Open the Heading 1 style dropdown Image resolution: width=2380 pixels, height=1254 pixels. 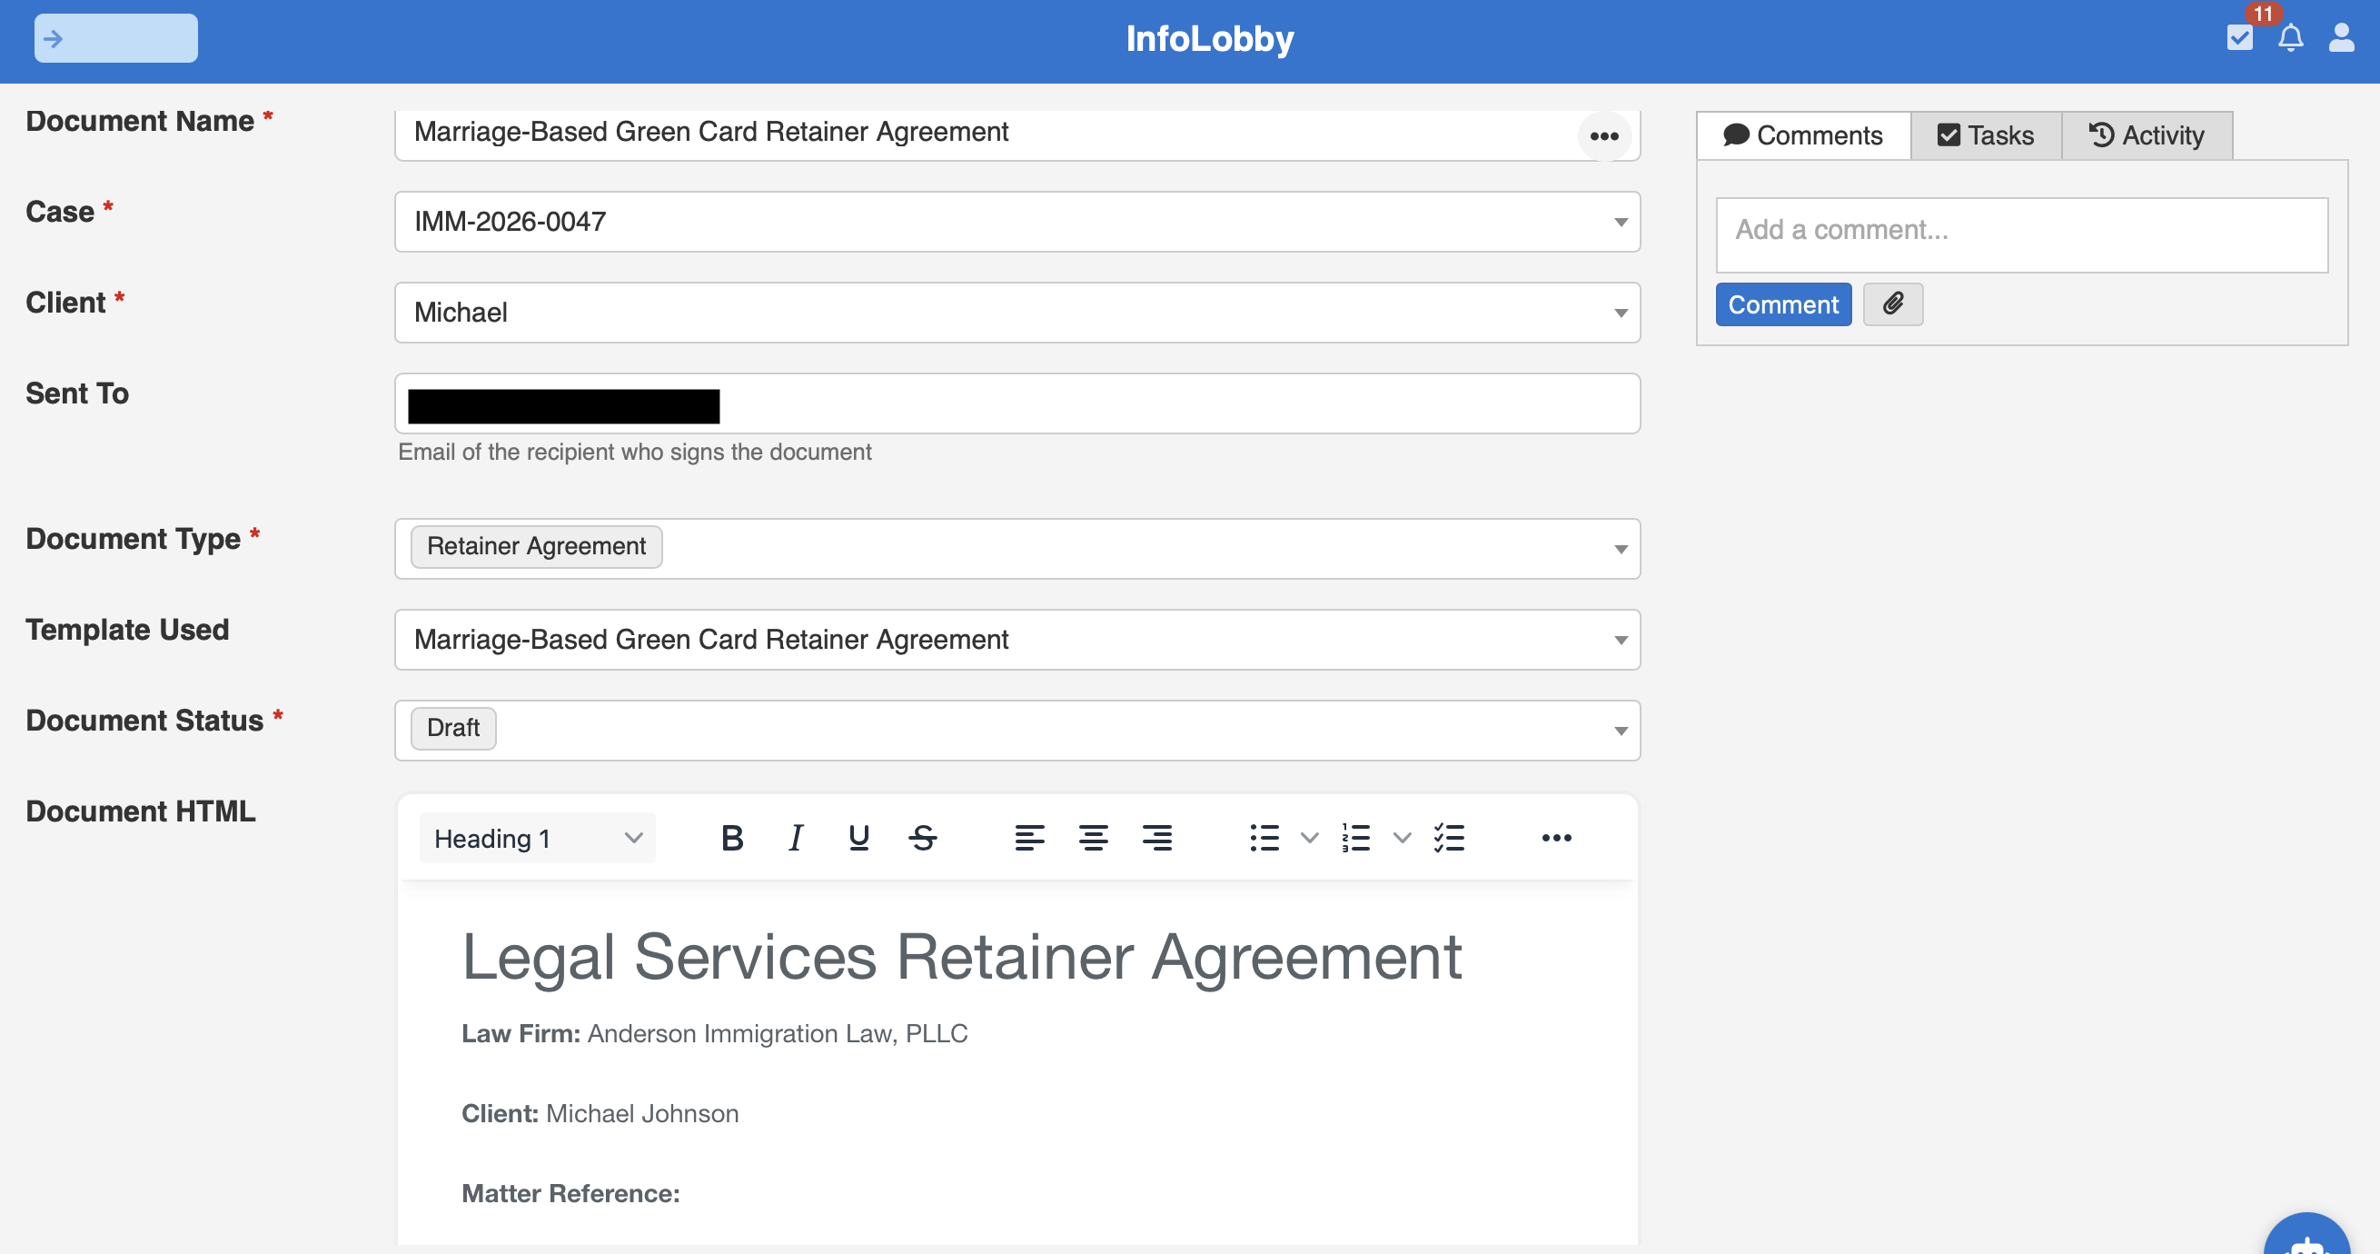[538, 837]
